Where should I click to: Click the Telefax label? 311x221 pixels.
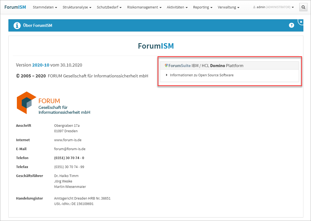coord(22,167)
